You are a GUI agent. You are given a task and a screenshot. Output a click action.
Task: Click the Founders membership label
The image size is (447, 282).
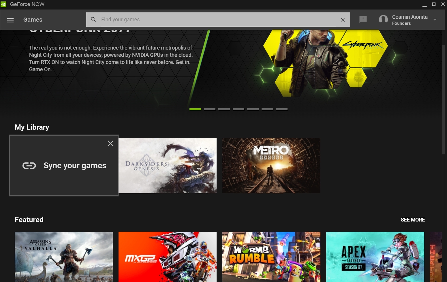click(401, 23)
